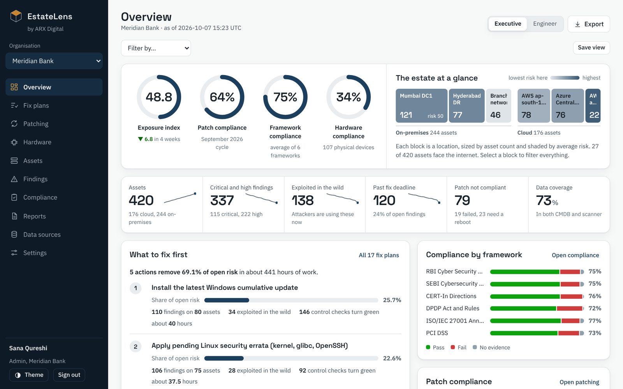Select the Mumbai DC1 location block
This screenshot has width=623, height=389.
[x=421, y=106]
